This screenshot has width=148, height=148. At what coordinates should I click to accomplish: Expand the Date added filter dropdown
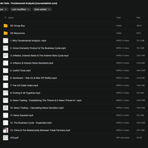(42, 9)
